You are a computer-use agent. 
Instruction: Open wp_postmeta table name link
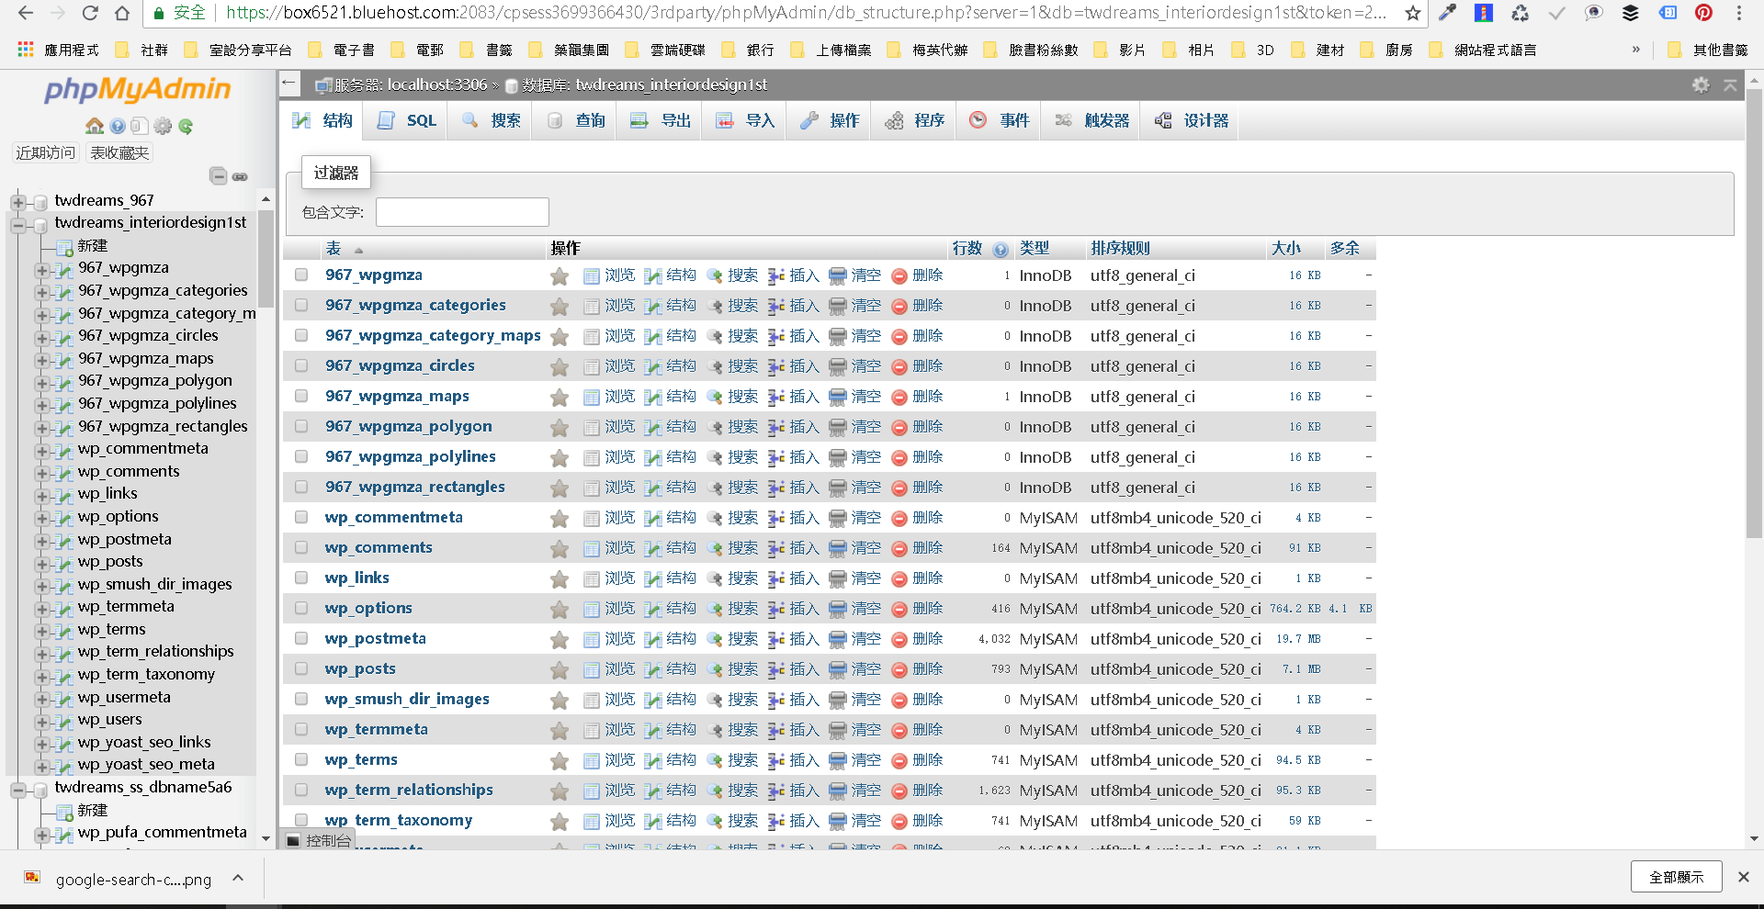(x=375, y=638)
